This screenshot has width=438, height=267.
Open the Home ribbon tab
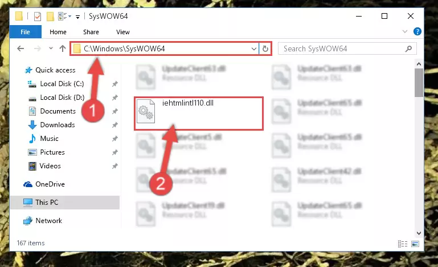pyautogui.click(x=58, y=32)
